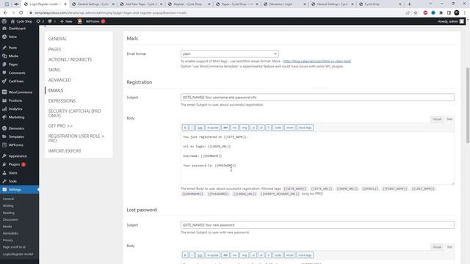Open Pages in the WordPress sidebar
470x264 pixels.
13,65
